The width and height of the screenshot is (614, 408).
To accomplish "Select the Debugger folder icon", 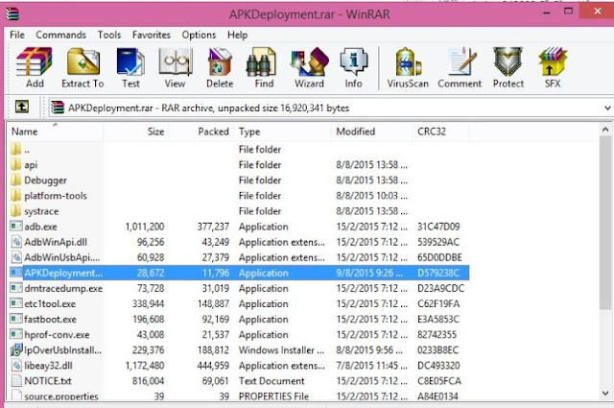I will [16, 180].
